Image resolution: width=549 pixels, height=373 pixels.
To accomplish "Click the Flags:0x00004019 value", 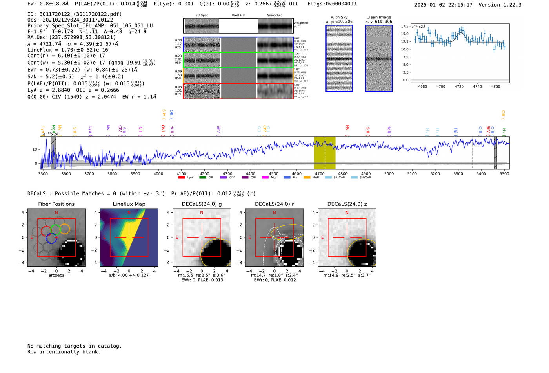I will 332,4.
